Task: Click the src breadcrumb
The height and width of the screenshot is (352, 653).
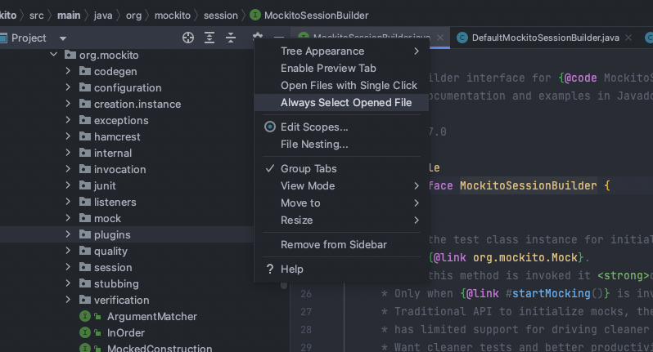Action: (x=36, y=16)
